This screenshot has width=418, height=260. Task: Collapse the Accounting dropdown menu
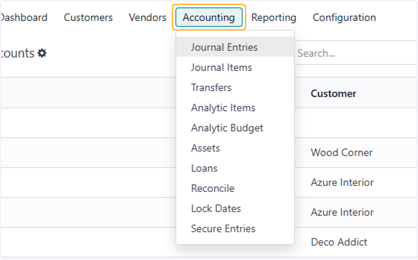coord(209,17)
